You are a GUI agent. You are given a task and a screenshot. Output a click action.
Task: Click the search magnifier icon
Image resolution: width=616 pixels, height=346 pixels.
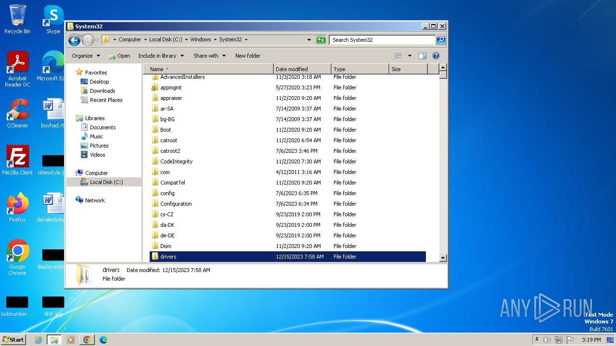point(440,40)
